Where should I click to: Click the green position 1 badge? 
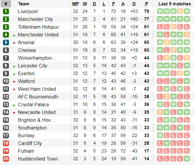point(6,11)
